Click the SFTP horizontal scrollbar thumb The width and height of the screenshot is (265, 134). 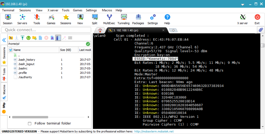pyautogui.click(x=30, y=117)
